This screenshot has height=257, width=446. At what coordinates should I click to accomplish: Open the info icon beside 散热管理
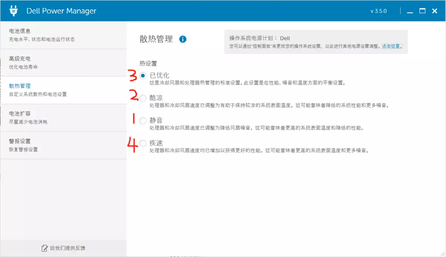pos(183,39)
